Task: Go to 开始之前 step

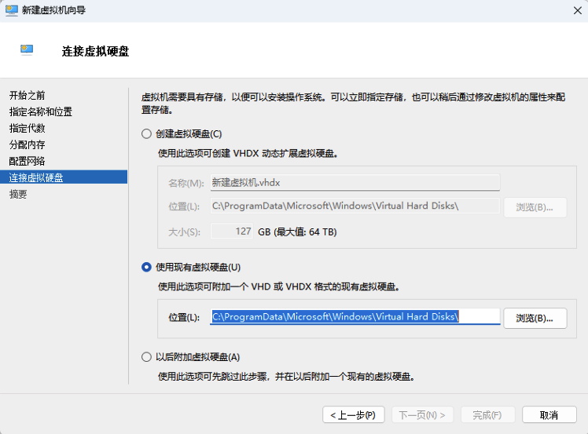Action: pyautogui.click(x=28, y=95)
